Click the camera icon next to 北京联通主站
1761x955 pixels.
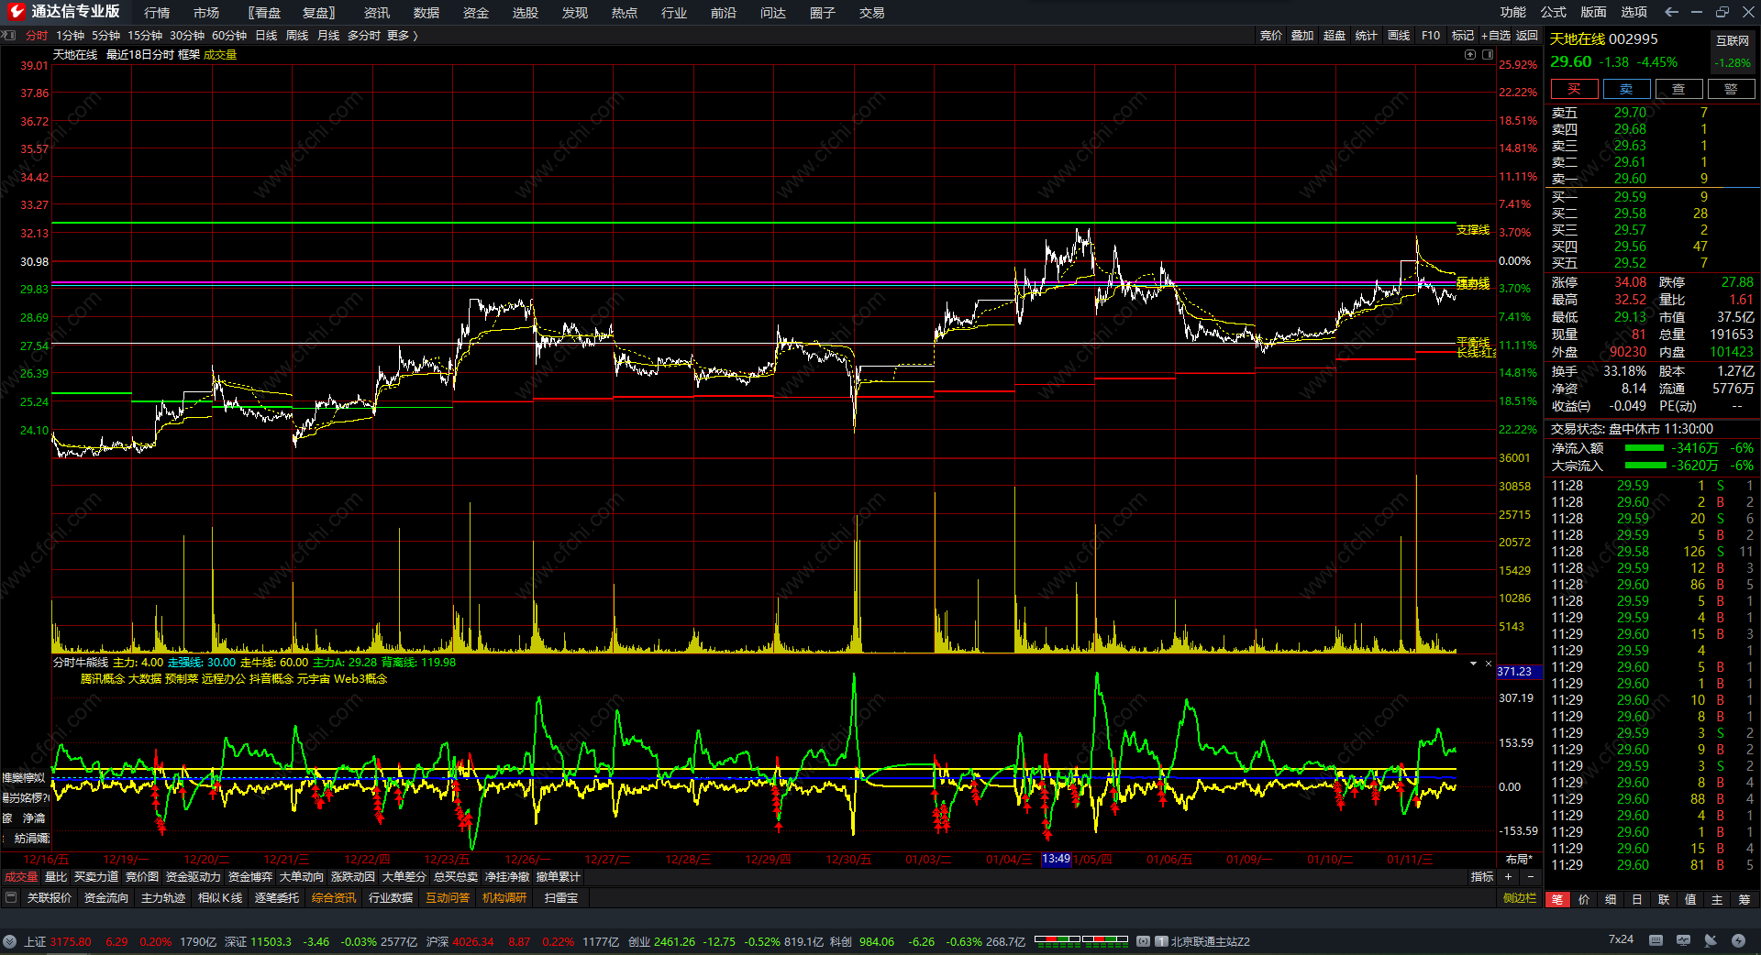coord(1143,941)
